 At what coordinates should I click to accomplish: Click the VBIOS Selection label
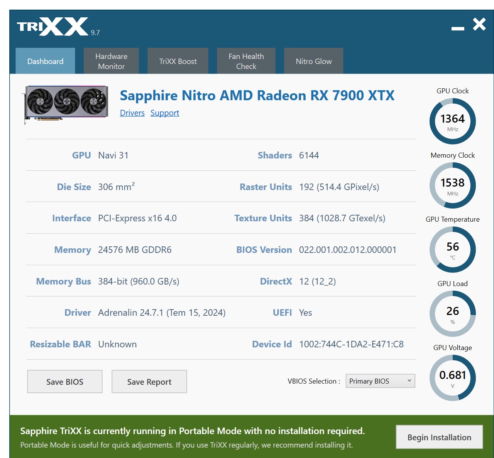(x=314, y=381)
